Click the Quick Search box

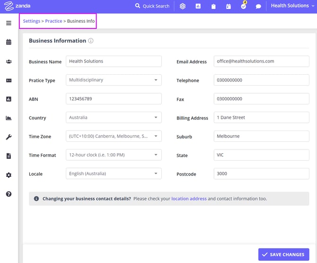152,6
